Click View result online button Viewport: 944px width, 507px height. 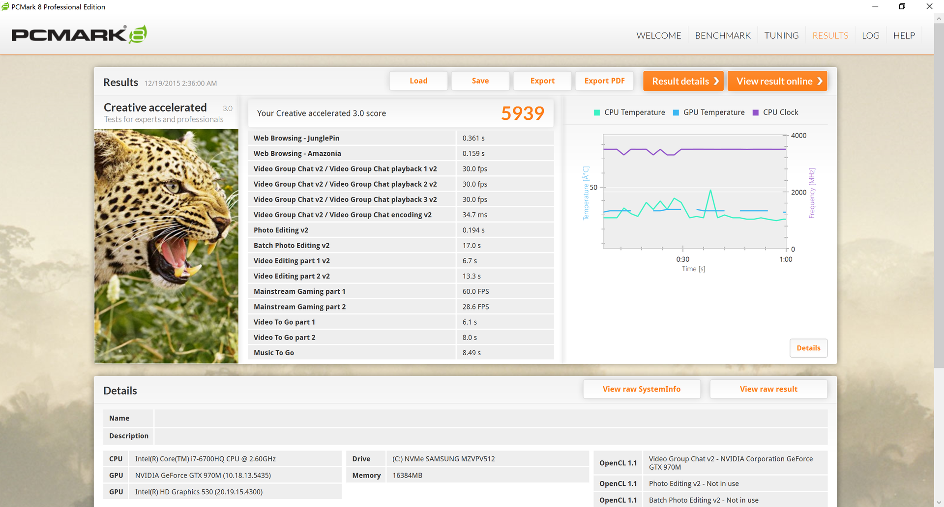777,81
